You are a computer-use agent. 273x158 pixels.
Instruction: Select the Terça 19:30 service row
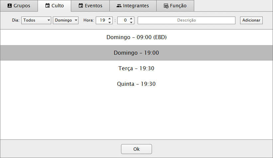[x=136, y=69]
